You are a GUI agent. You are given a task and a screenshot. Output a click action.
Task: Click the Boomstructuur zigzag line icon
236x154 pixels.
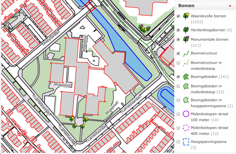pos(186,53)
